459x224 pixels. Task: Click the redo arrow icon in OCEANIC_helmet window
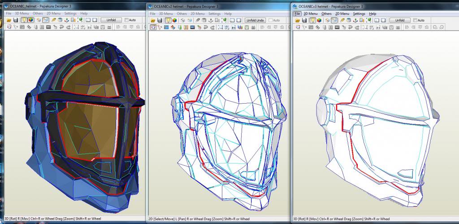pos(68,27)
